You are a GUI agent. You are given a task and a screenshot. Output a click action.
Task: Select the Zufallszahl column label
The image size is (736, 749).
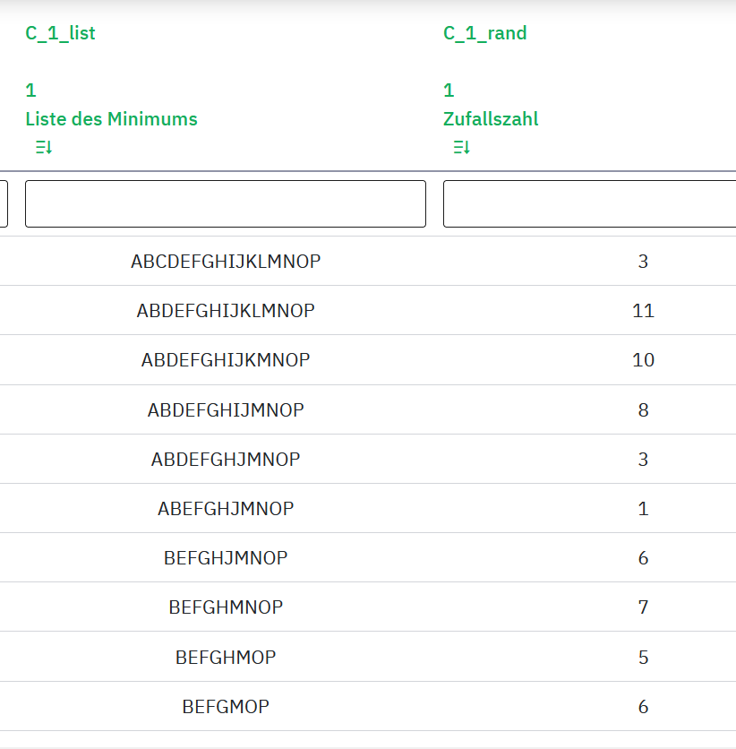tap(491, 119)
